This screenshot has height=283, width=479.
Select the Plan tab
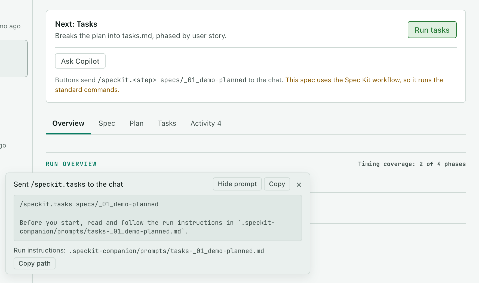coord(136,123)
